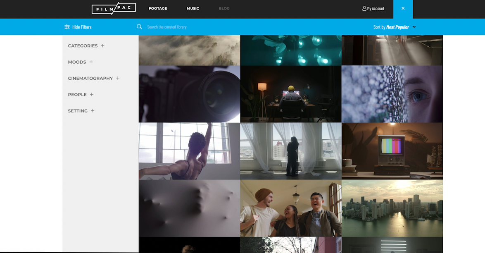The image size is (485, 253).
Task: Open the BLOG page
Action: pyautogui.click(x=224, y=8)
